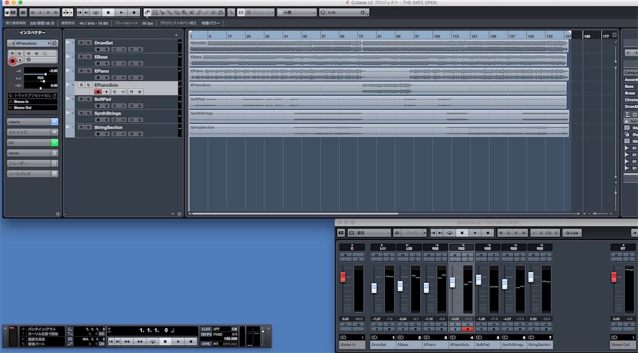The image size is (638, 353).
Task: Select Stereo In input routing in Inspector
Action: pyautogui.click(x=32, y=102)
